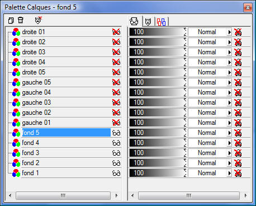Click the crossed-out lock icon on droite 04 row
256x206 pixels.
pos(238,62)
